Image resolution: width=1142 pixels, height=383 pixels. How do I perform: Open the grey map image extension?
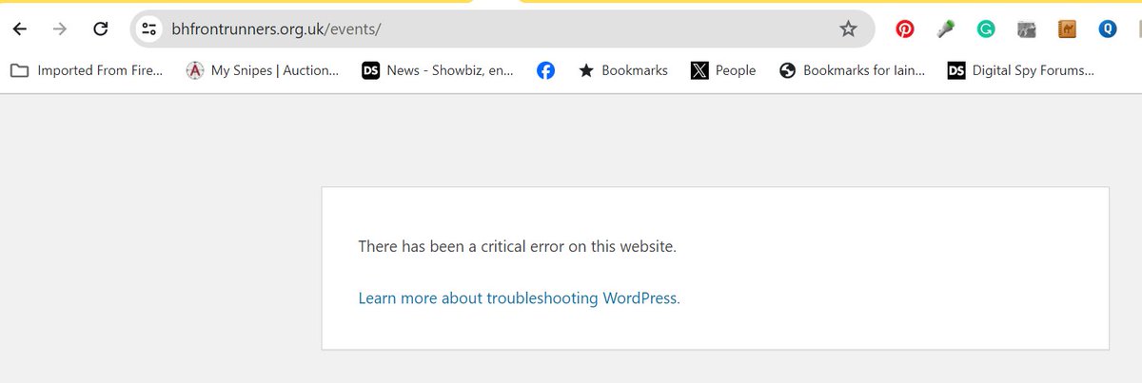pos(1026,29)
